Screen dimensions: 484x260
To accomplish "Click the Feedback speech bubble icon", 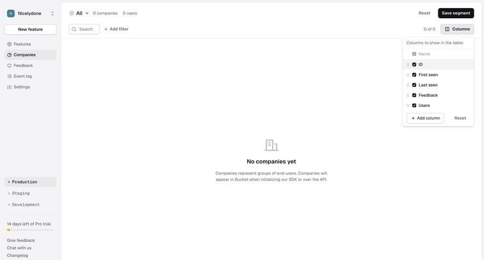I will [x=9, y=66].
